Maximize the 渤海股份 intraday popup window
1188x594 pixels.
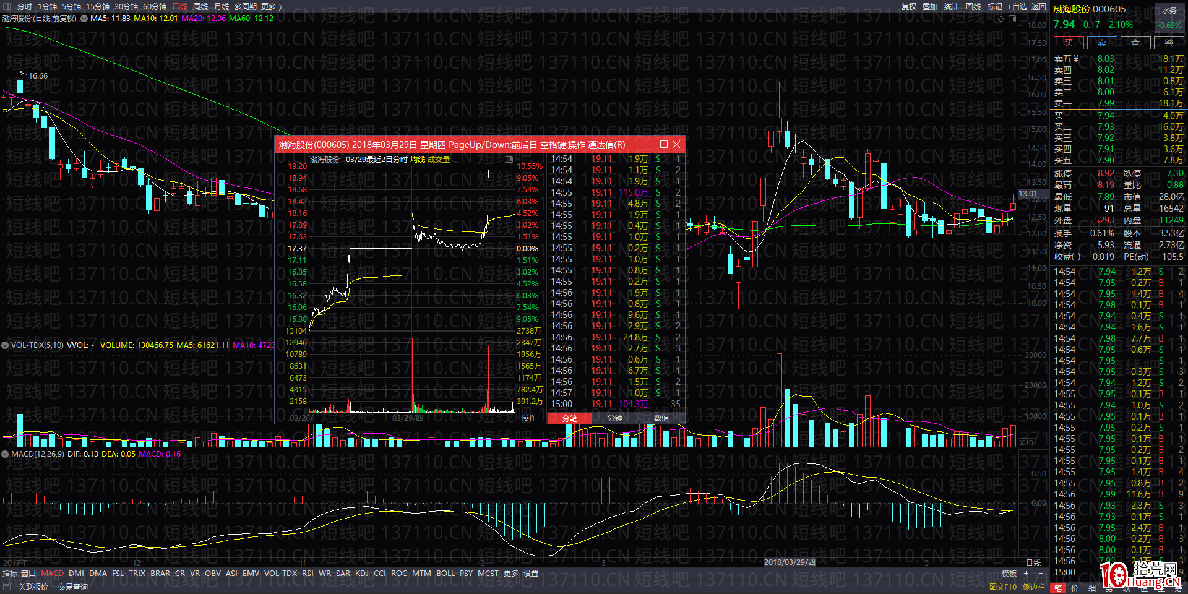click(x=664, y=144)
